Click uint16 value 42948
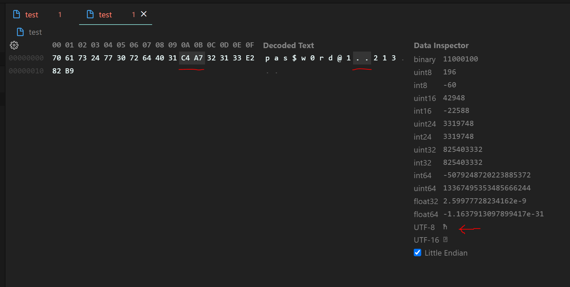570x287 pixels. point(454,98)
